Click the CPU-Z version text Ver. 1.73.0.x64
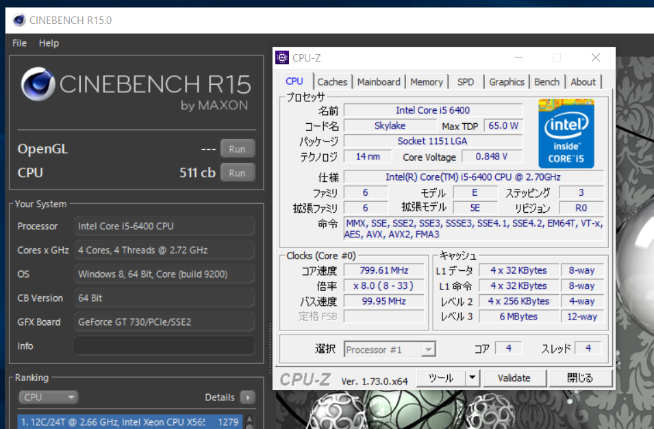The height and width of the screenshot is (429, 654). pos(375,381)
